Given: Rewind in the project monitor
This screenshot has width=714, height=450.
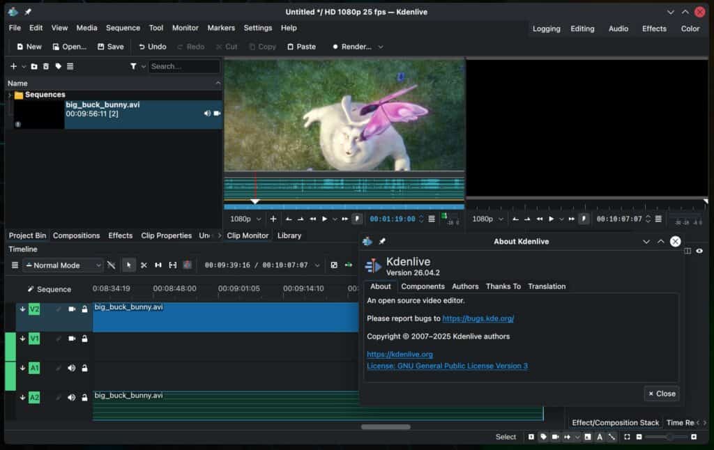Looking at the screenshot, I should tap(540, 219).
